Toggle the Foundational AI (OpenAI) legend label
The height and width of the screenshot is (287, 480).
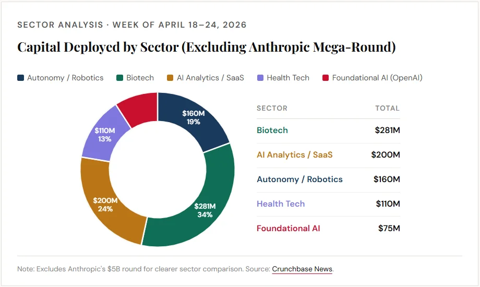(377, 78)
